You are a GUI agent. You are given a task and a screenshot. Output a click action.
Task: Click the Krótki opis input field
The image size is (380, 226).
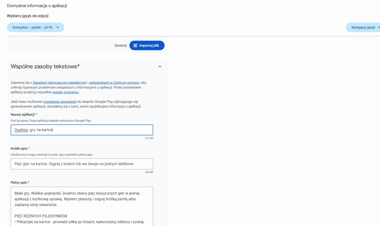82,164
